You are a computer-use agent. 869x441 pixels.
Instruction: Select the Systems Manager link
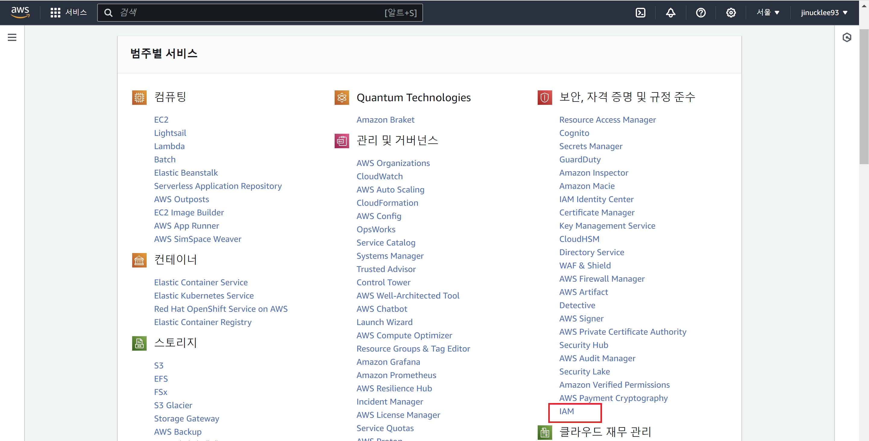tap(390, 256)
